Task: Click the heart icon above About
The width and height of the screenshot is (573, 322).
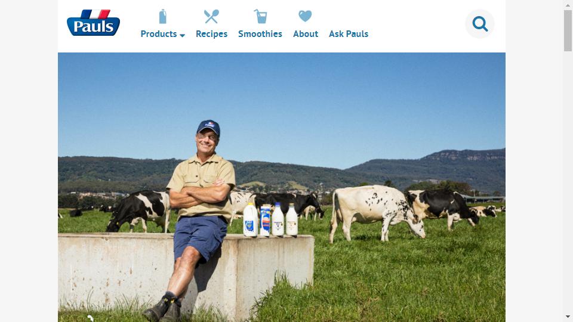Action: pyautogui.click(x=305, y=16)
